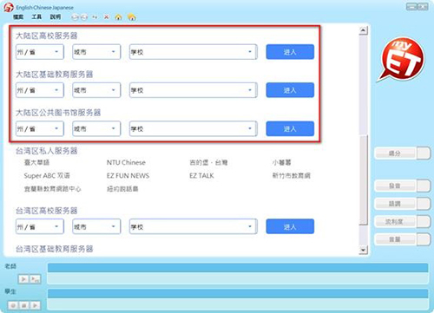This screenshot has height=313, width=434.
Task: Click the refresh icon before the red X
Action: pos(95,17)
